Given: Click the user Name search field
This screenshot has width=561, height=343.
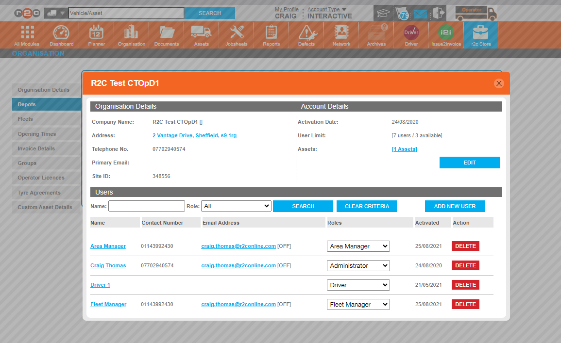Looking at the screenshot, I should click(146, 206).
